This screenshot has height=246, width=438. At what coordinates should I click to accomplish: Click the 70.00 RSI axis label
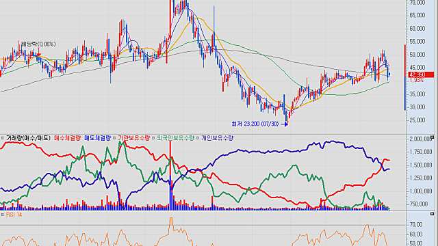pos(416,225)
